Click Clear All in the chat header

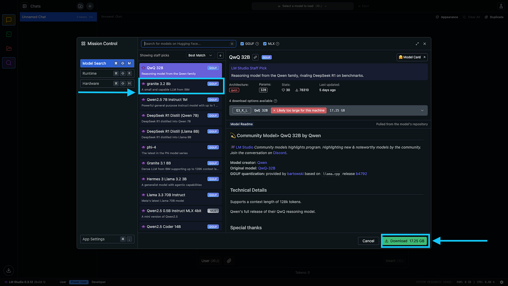click(x=472, y=17)
